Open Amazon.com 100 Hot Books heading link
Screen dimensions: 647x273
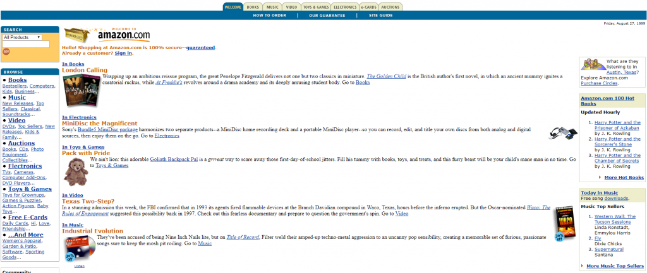click(607, 101)
